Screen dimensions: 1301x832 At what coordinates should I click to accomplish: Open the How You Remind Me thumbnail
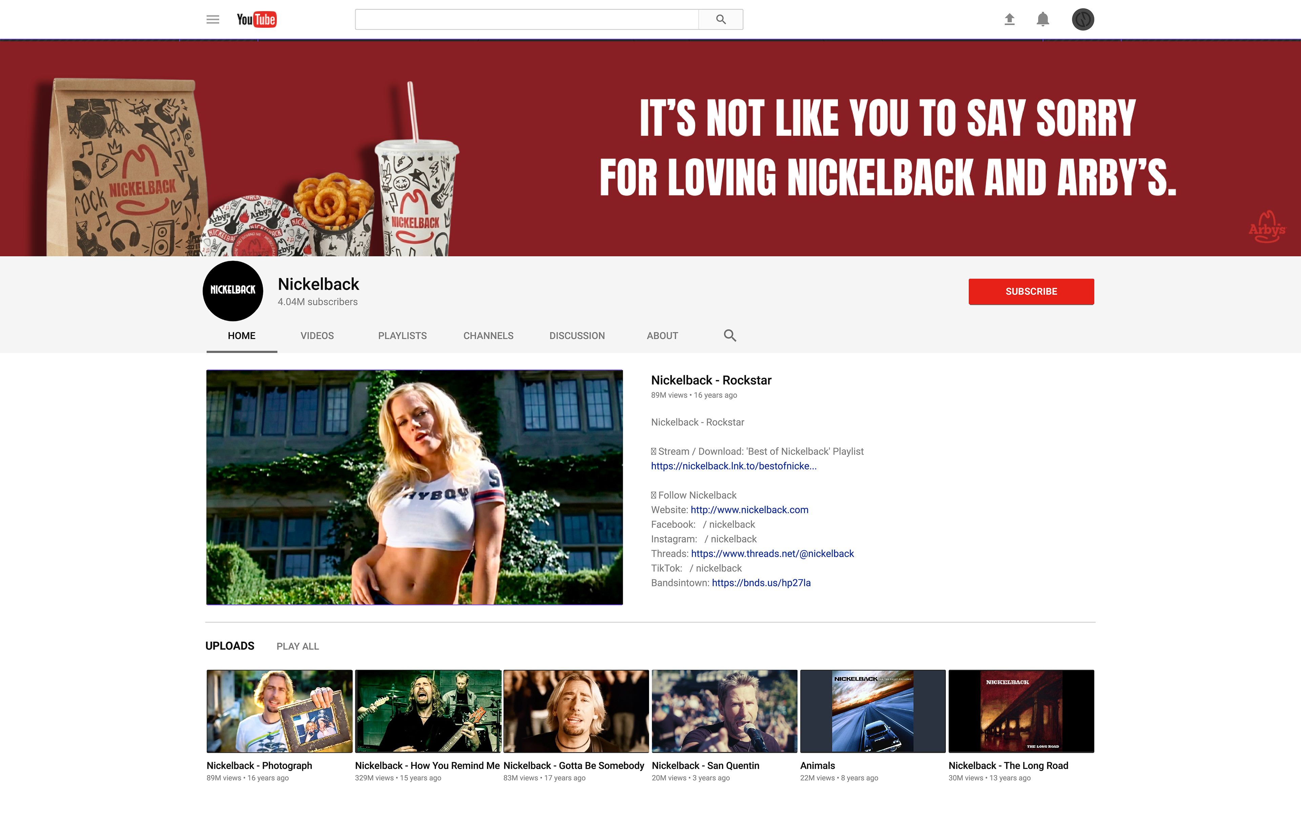pos(428,711)
